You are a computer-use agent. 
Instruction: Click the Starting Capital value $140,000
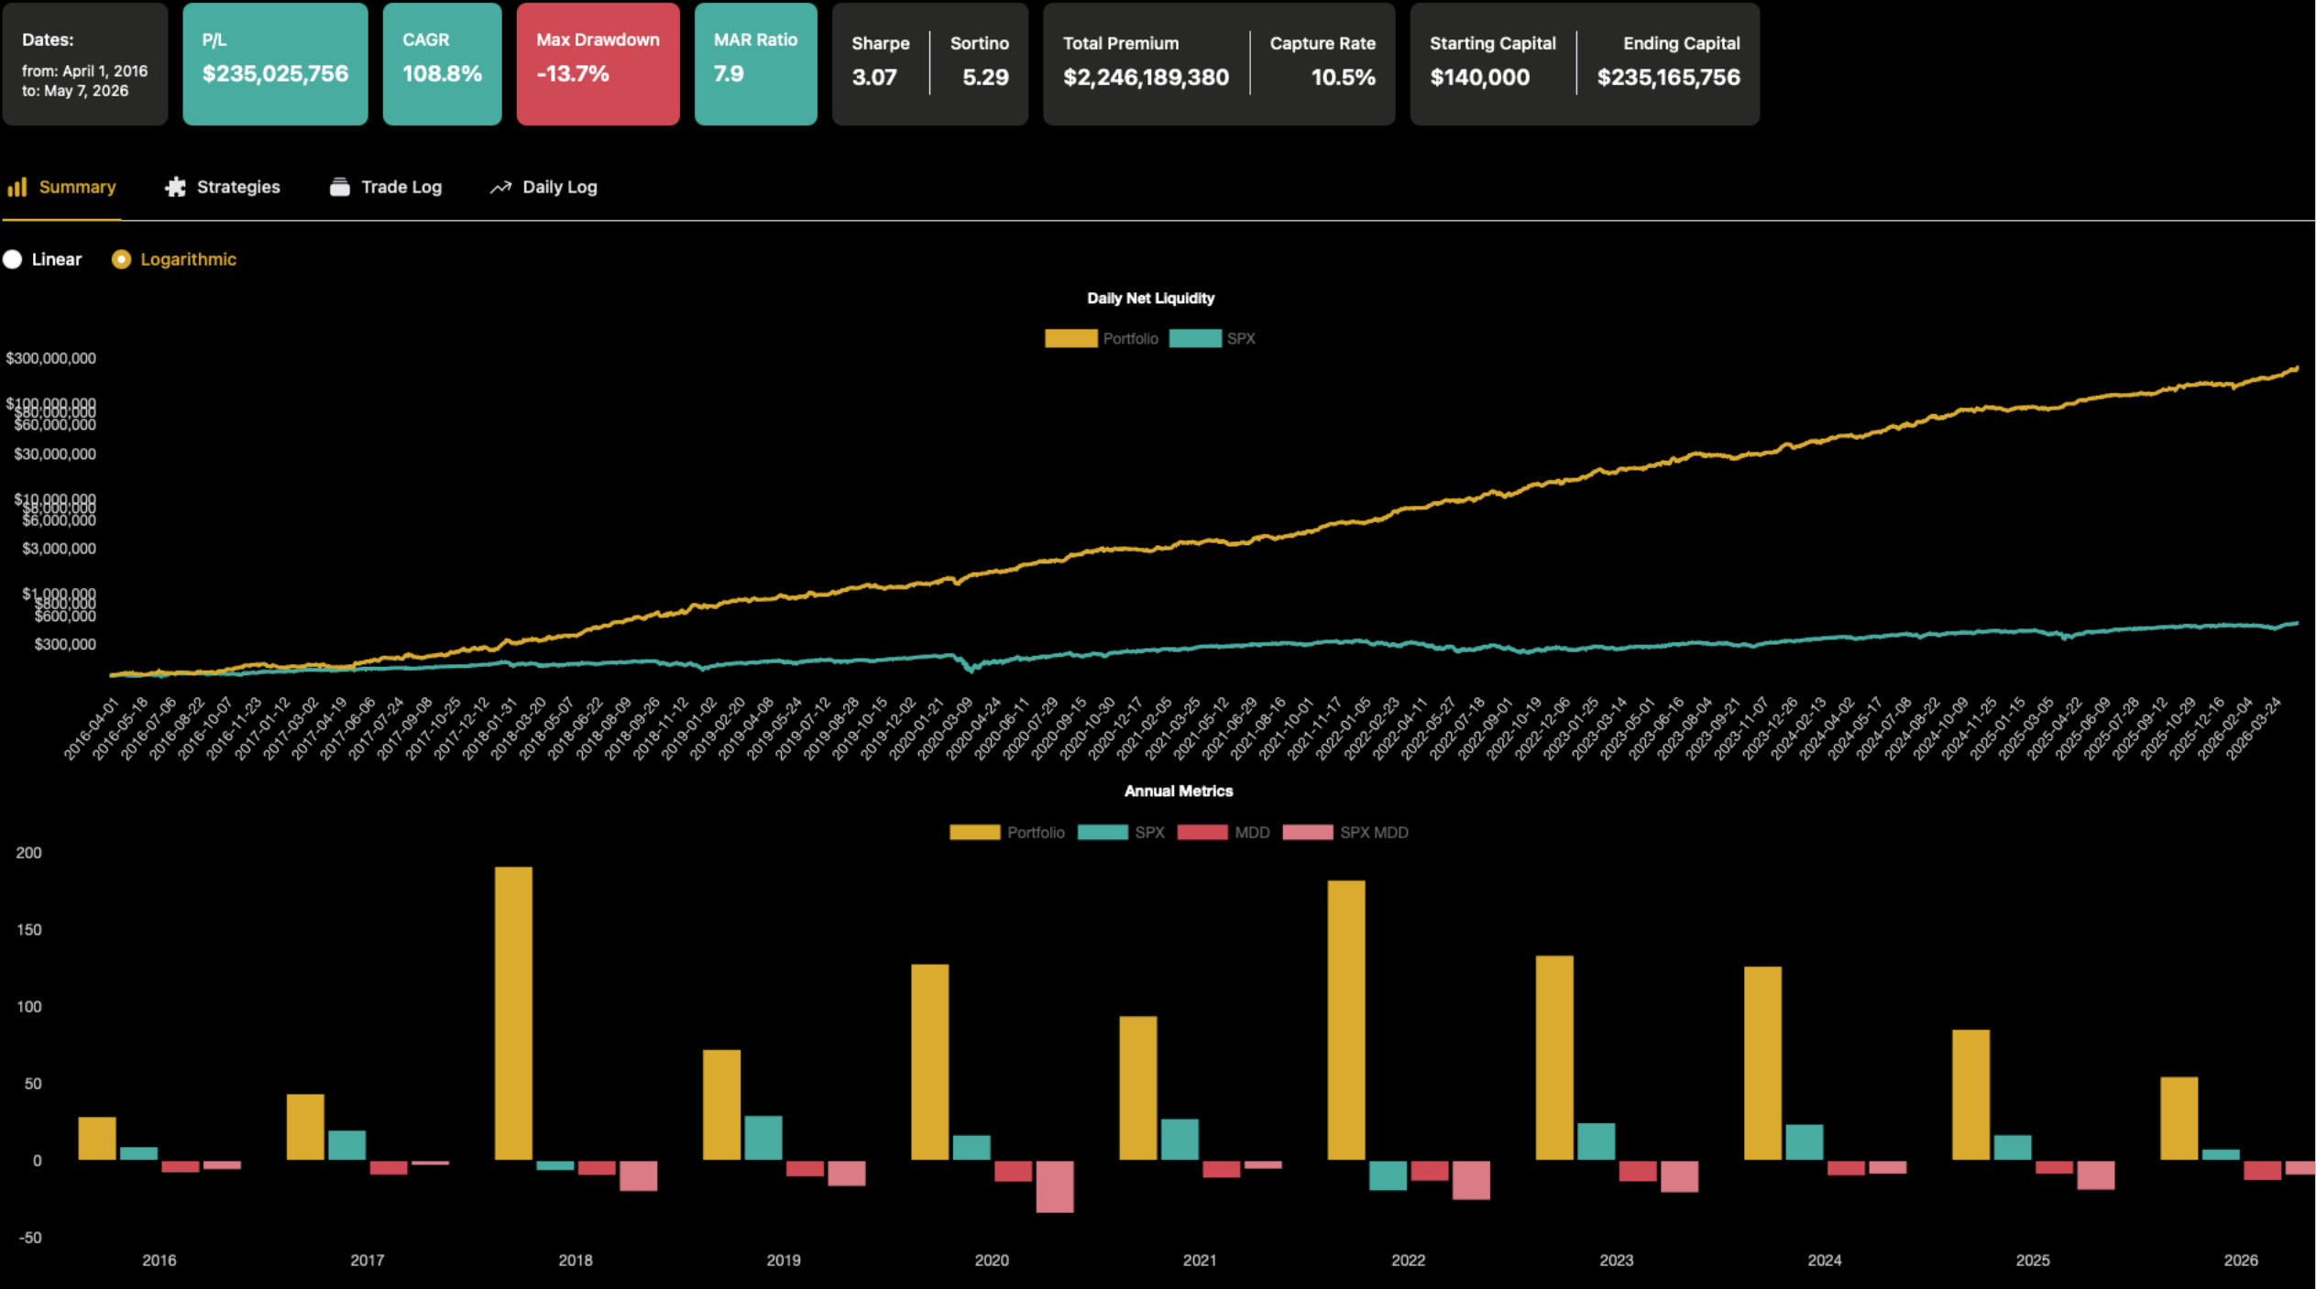pos(1479,77)
